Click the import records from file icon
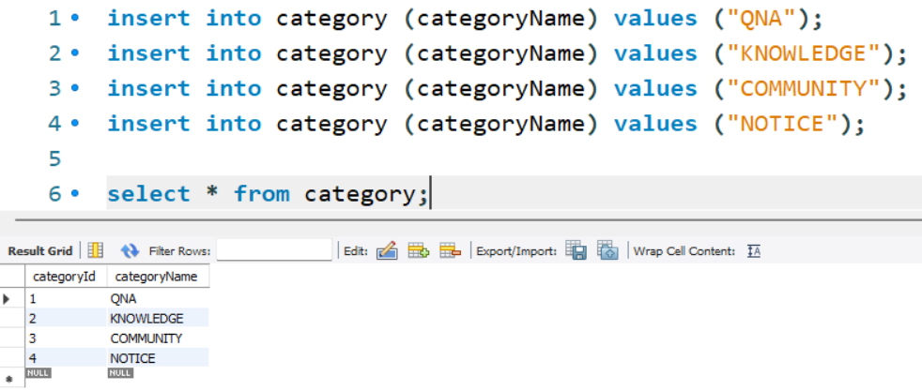 (608, 250)
